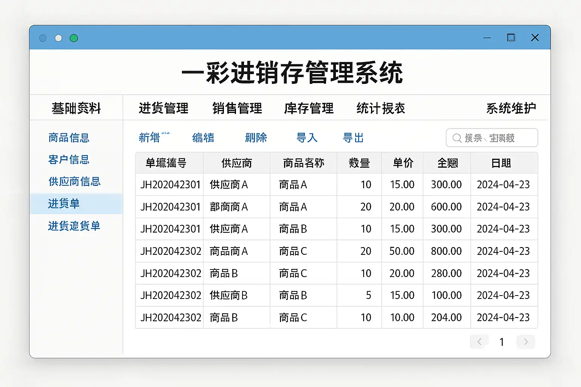Open the 系统维护 menu
The width and height of the screenshot is (581, 387).
tap(511, 108)
